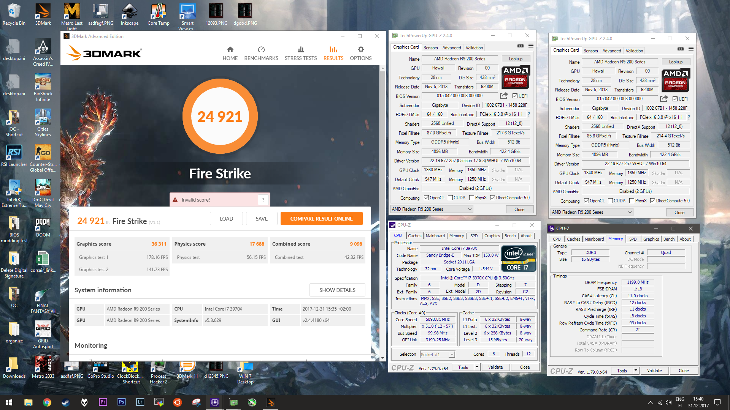Click Lookup button in left GPU-Z
The height and width of the screenshot is (410, 730).
pyautogui.click(x=516, y=59)
